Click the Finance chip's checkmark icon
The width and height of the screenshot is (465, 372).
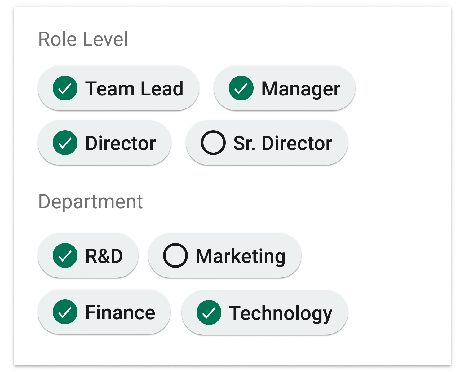(x=65, y=312)
